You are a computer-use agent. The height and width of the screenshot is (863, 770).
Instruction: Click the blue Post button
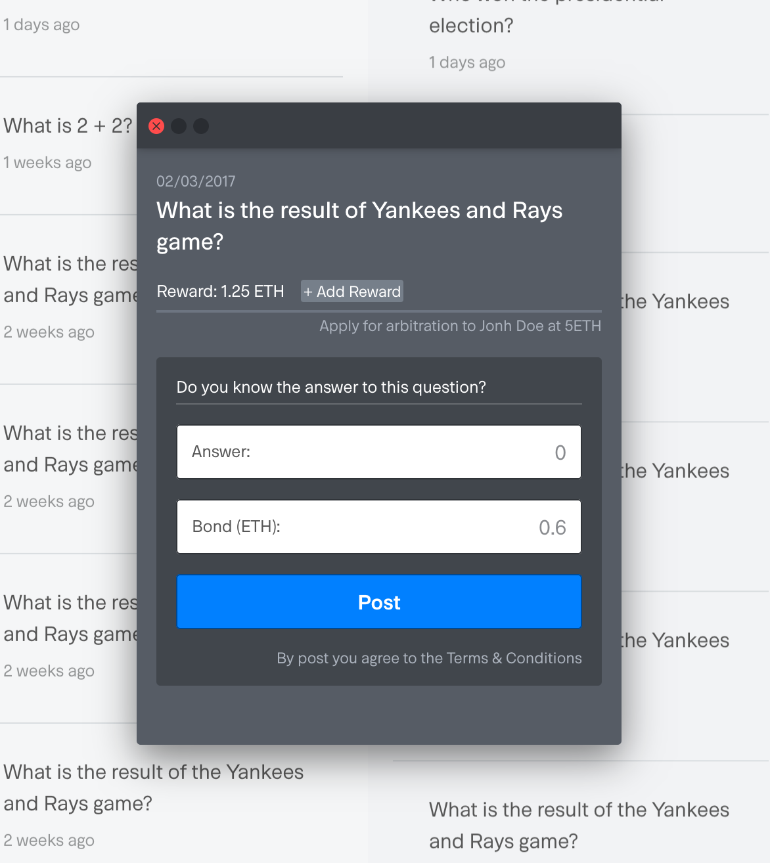point(379,602)
